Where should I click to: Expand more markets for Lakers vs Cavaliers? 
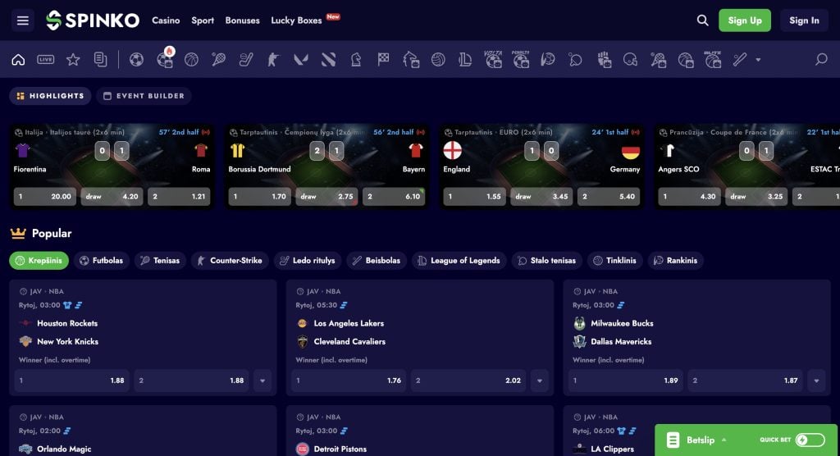point(540,381)
